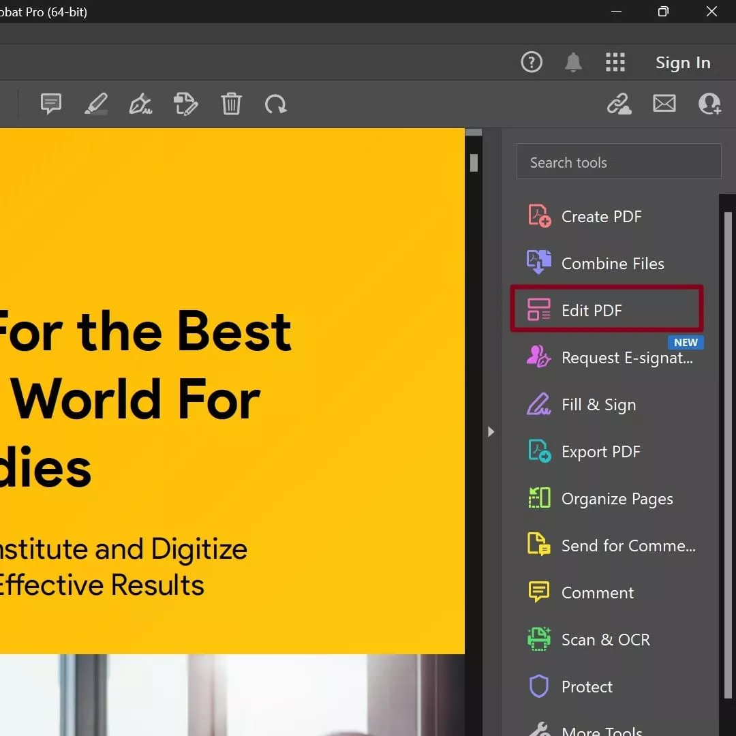Click the Comment bubble icon
This screenshot has height=736, width=736.
(539, 592)
